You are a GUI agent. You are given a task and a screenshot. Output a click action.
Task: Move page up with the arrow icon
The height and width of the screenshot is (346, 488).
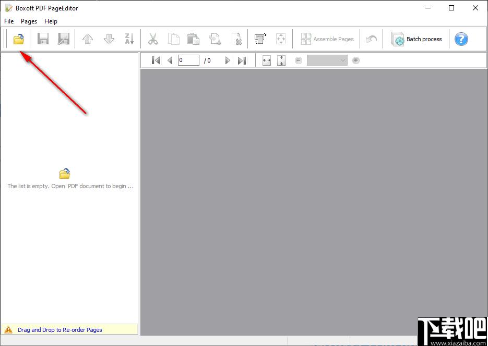point(88,39)
